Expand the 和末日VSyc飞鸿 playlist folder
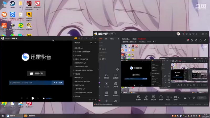The width and height of the screenshot is (210, 118). (73, 85)
